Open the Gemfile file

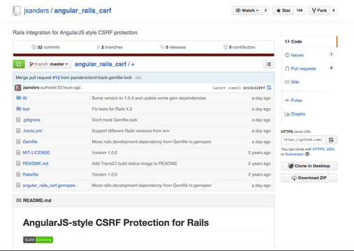[x=30, y=142]
